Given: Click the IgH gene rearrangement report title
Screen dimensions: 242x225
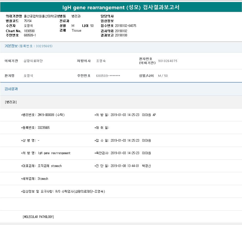Looking at the screenshot, I should 121,7.
